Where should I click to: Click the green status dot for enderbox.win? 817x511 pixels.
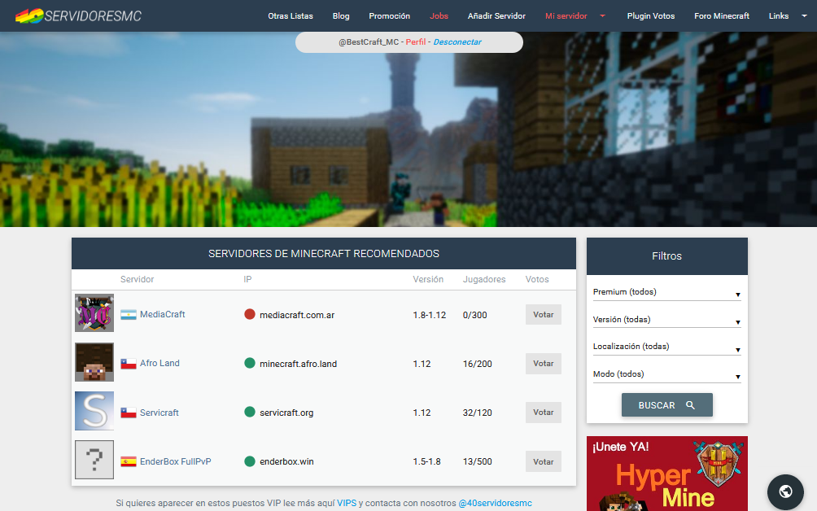pyautogui.click(x=250, y=461)
